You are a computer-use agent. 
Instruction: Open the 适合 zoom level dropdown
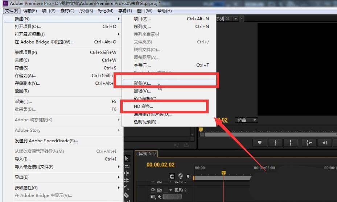click(x=246, y=120)
